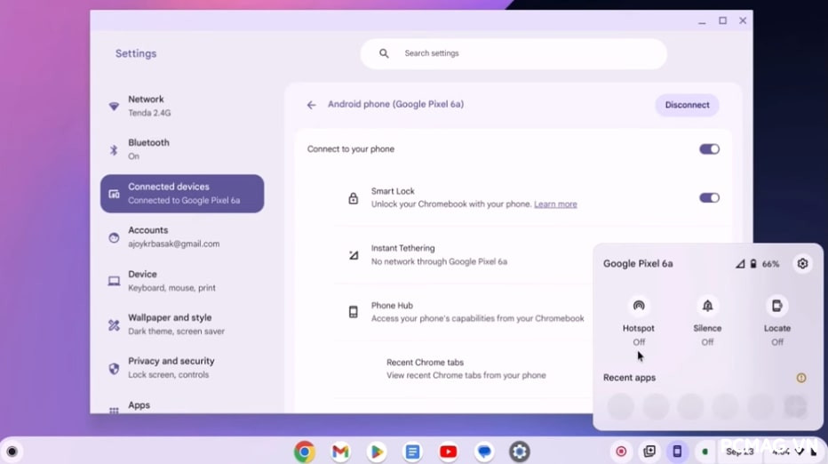
Task: Click the Settings heading text
Action: point(136,53)
